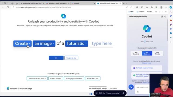Click the add screenshot icon in chat box
Screen dimensions: 173x97
(138, 92)
